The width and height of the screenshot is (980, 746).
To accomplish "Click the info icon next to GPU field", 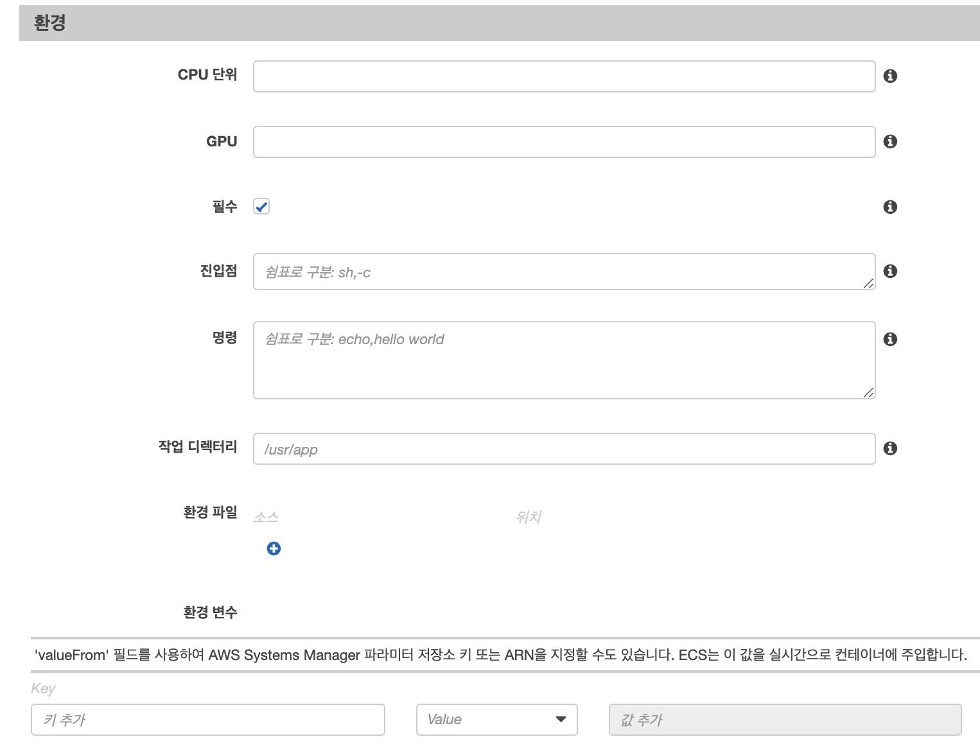I will click(890, 141).
